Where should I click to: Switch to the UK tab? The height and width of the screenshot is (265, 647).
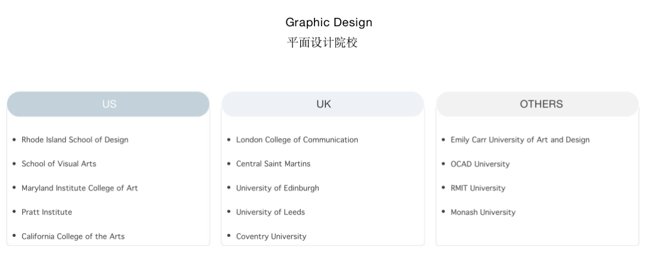point(323,104)
